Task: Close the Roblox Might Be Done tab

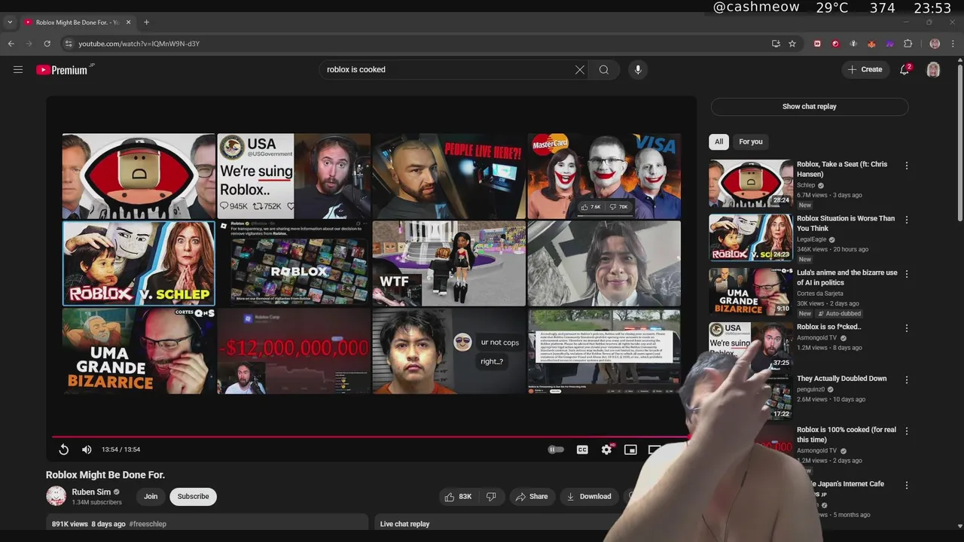Action: coord(128,23)
